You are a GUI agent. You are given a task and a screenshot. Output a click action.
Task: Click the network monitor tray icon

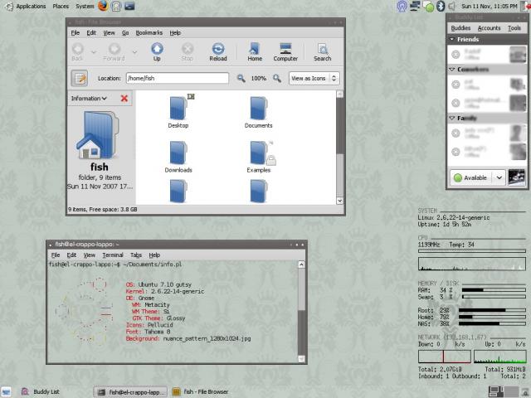click(x=415, y=6)
